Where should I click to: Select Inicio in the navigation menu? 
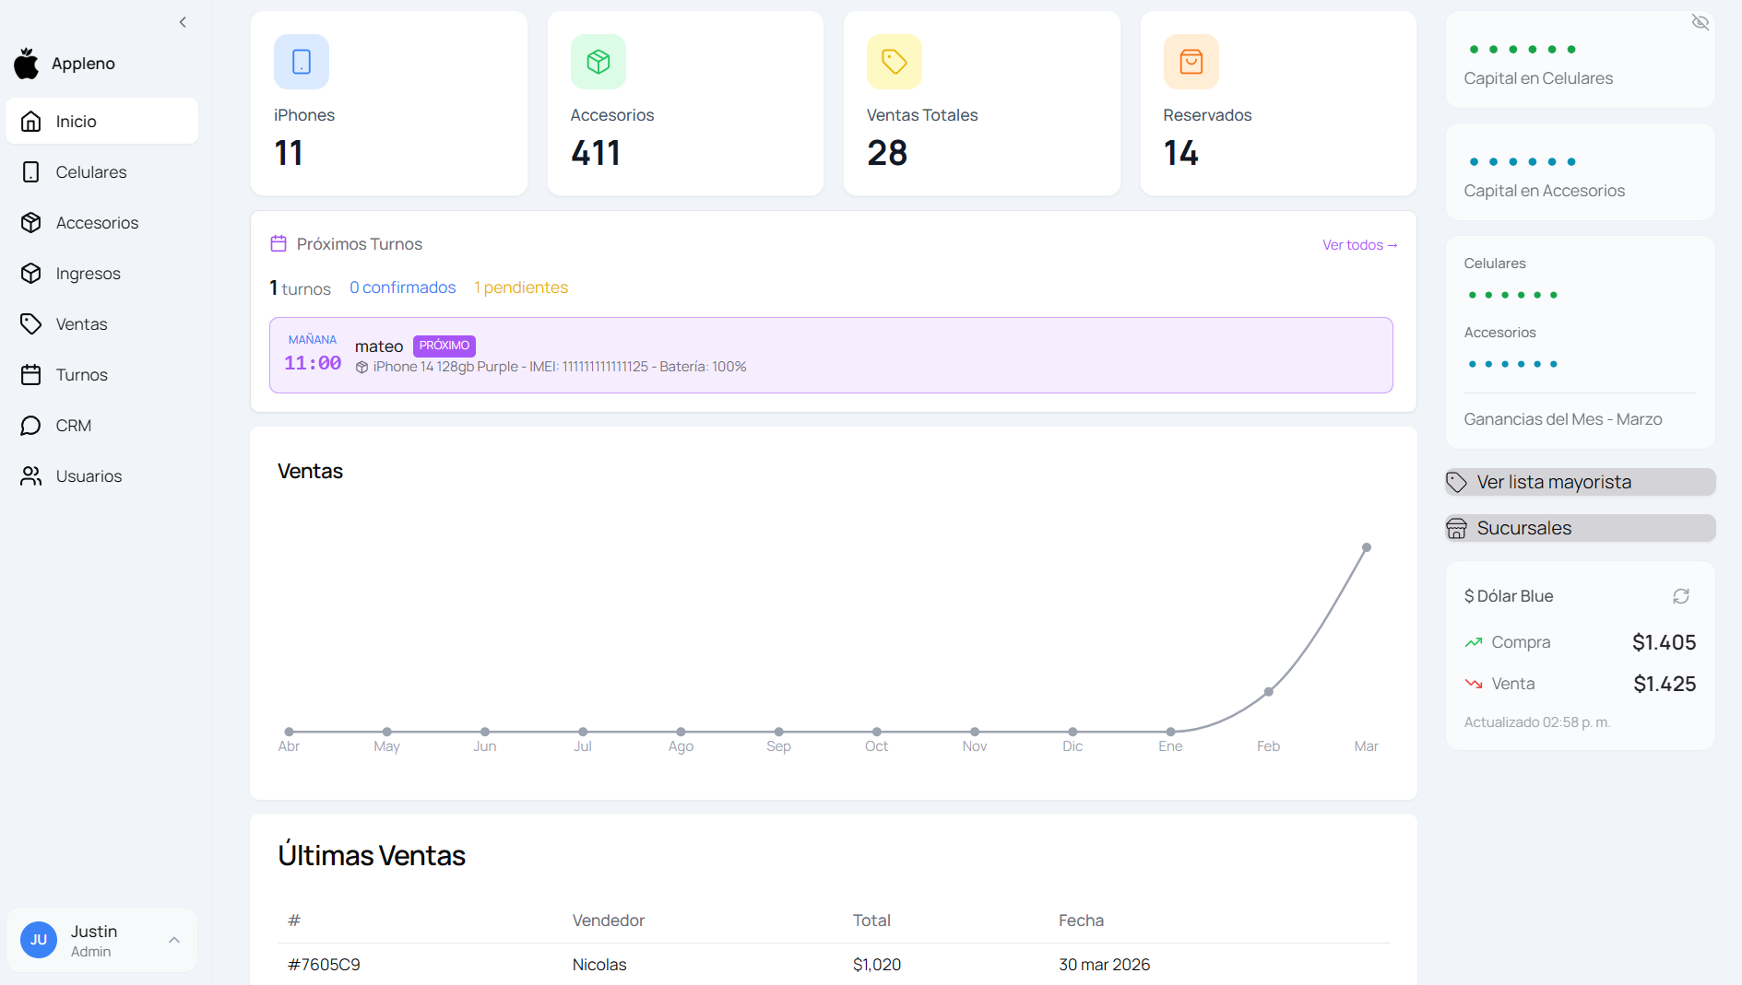pos(76,121)
